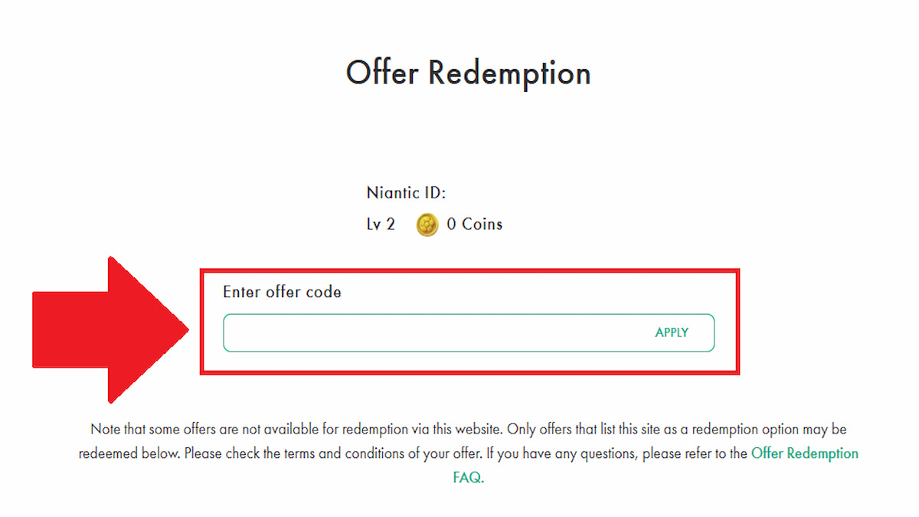The height and width of the screenshot is (517, 919).
Task: Click the word Offer in the heading
Action: (382, 74)
